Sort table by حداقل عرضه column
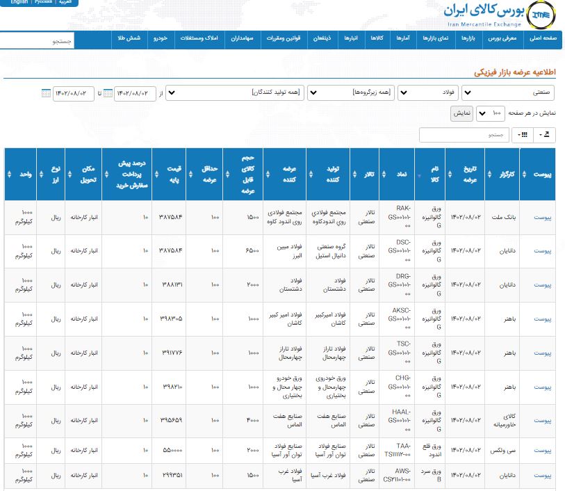This screenshot has width=565, height=491. [204, 174]
